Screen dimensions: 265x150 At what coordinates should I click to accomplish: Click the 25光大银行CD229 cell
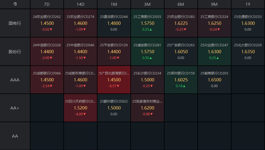pos(248,52)
